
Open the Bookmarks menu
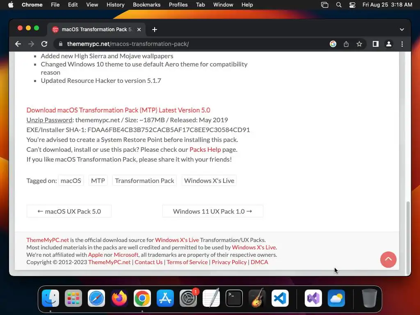(x=146, y=5)
